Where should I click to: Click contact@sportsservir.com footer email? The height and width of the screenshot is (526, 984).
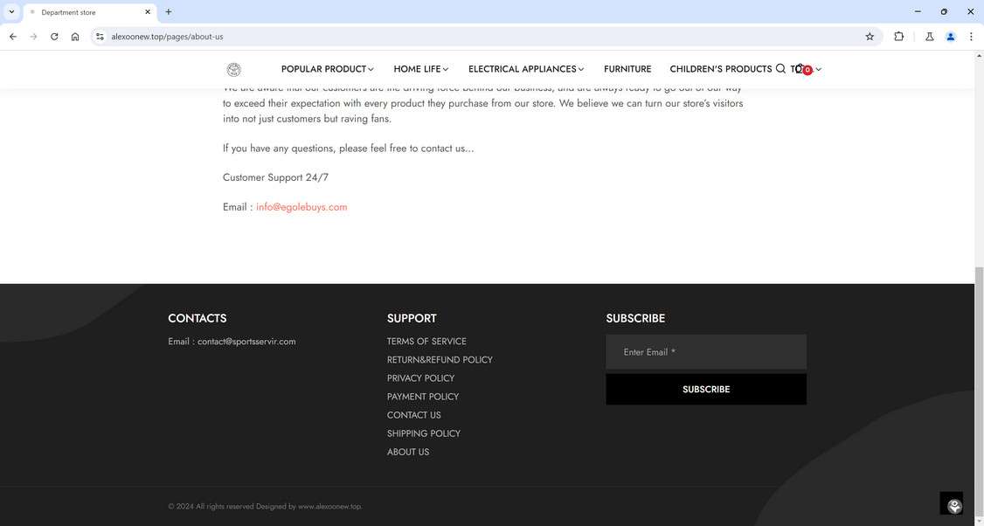click(246, 342)
